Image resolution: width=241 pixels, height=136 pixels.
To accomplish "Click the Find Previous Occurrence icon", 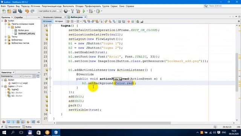I will click(89, 22).
